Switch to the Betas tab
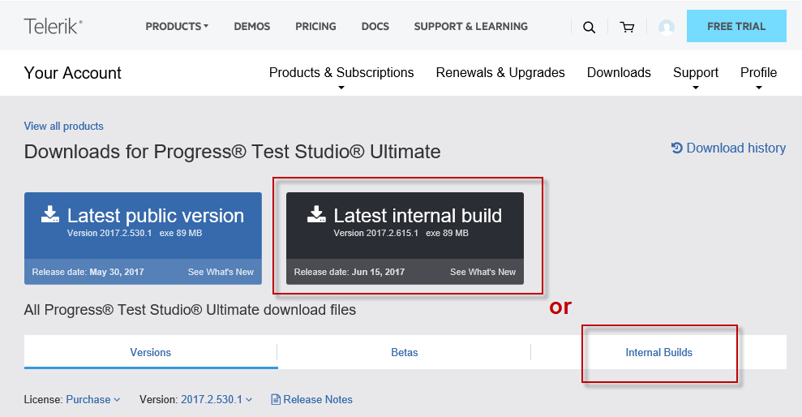This screenshot has height=417, width=802. 405,352
